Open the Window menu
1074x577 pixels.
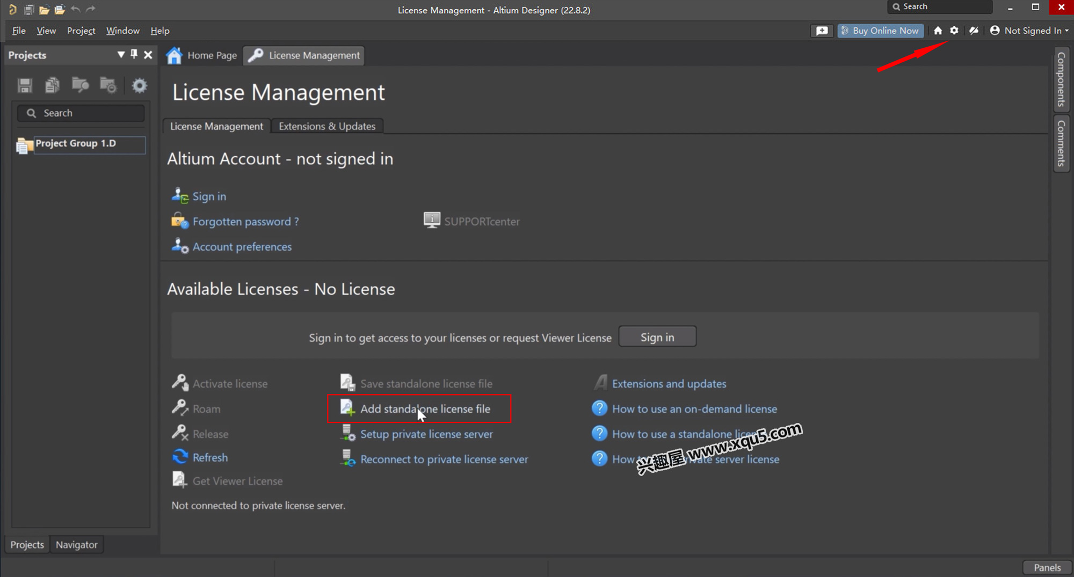tap(122, 31)
